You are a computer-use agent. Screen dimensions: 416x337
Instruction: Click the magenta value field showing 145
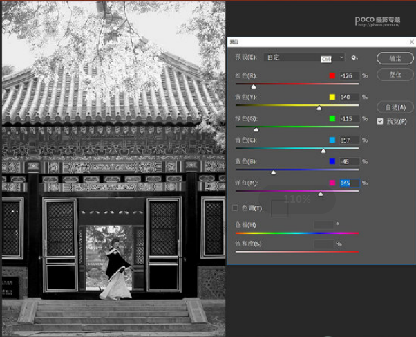350,183
